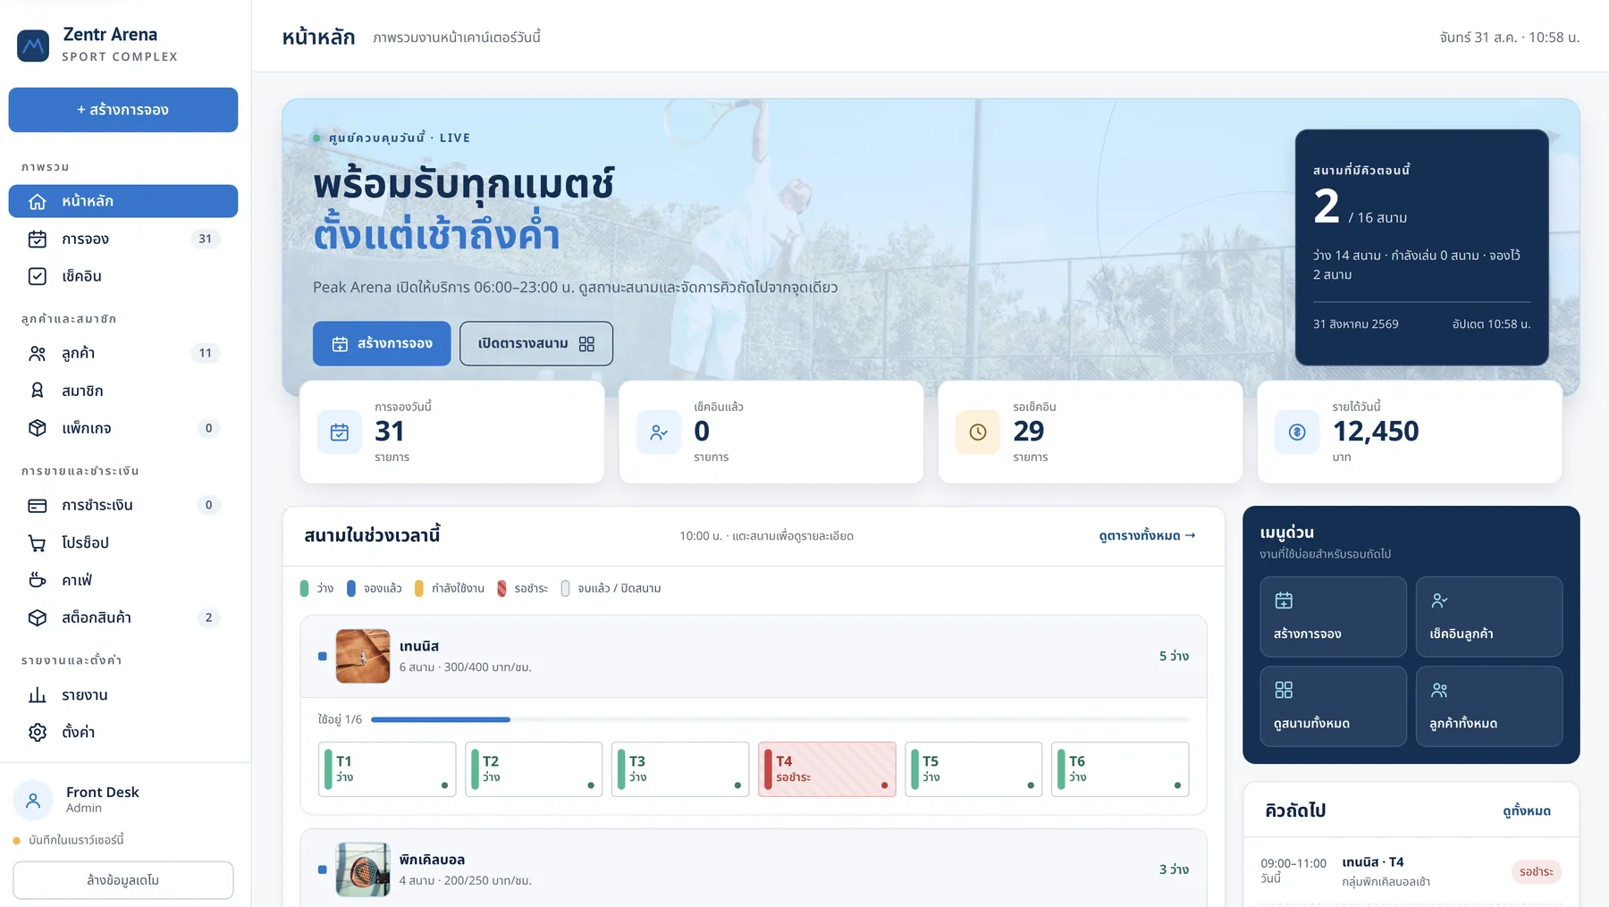Open the หน้าหลัก menu item
Viewport: 1609px width, 907px height.
click(123, 201)
